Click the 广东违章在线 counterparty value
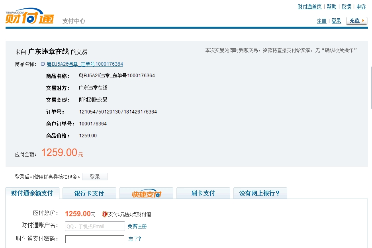Viewport: 372px width, 248px height. tap(93, 88)
